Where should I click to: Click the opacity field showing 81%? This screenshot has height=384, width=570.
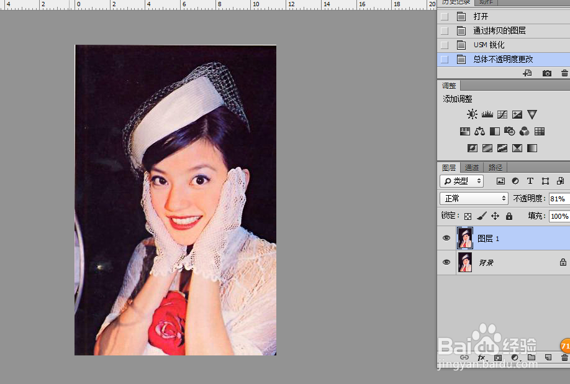(559, 199)
